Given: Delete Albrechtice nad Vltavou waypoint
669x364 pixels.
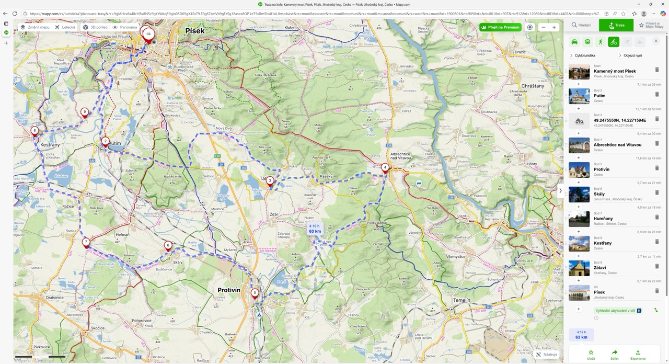Looking at the screenshot, I should pyautogui.click(x=657, y=143).
